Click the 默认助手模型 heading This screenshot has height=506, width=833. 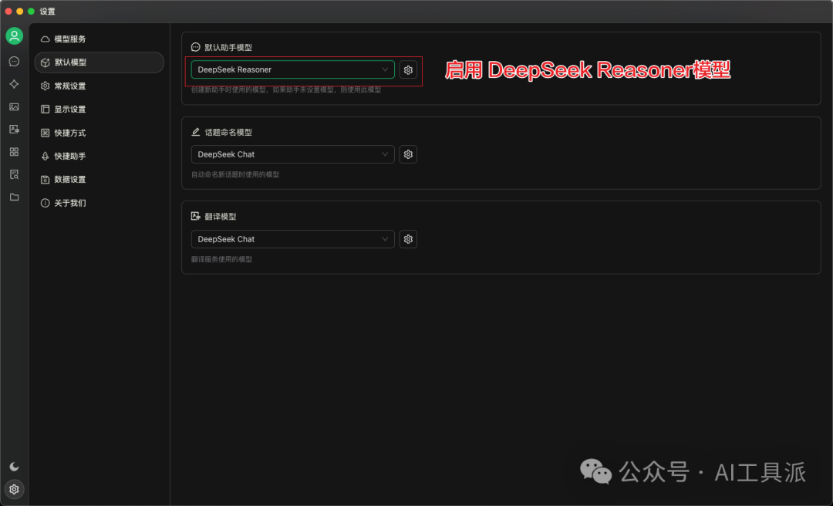click(228, 47)
